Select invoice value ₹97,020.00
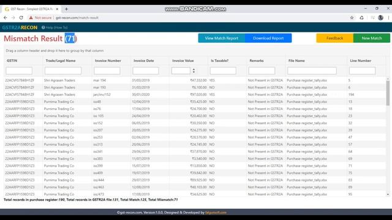Viewport: 392px width, 220px height. [198, 95]
